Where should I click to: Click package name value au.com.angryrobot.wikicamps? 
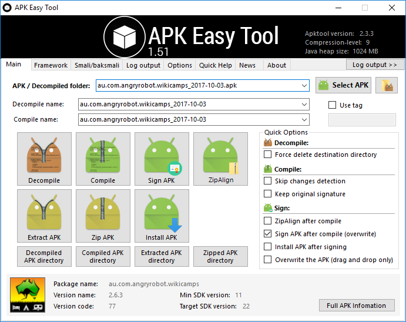click(x=154, y=284)
